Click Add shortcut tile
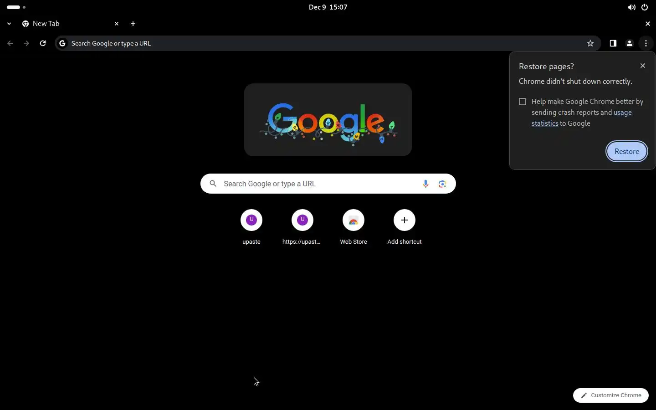The width and height of the screenshot is (656, 410). [405, 227]
